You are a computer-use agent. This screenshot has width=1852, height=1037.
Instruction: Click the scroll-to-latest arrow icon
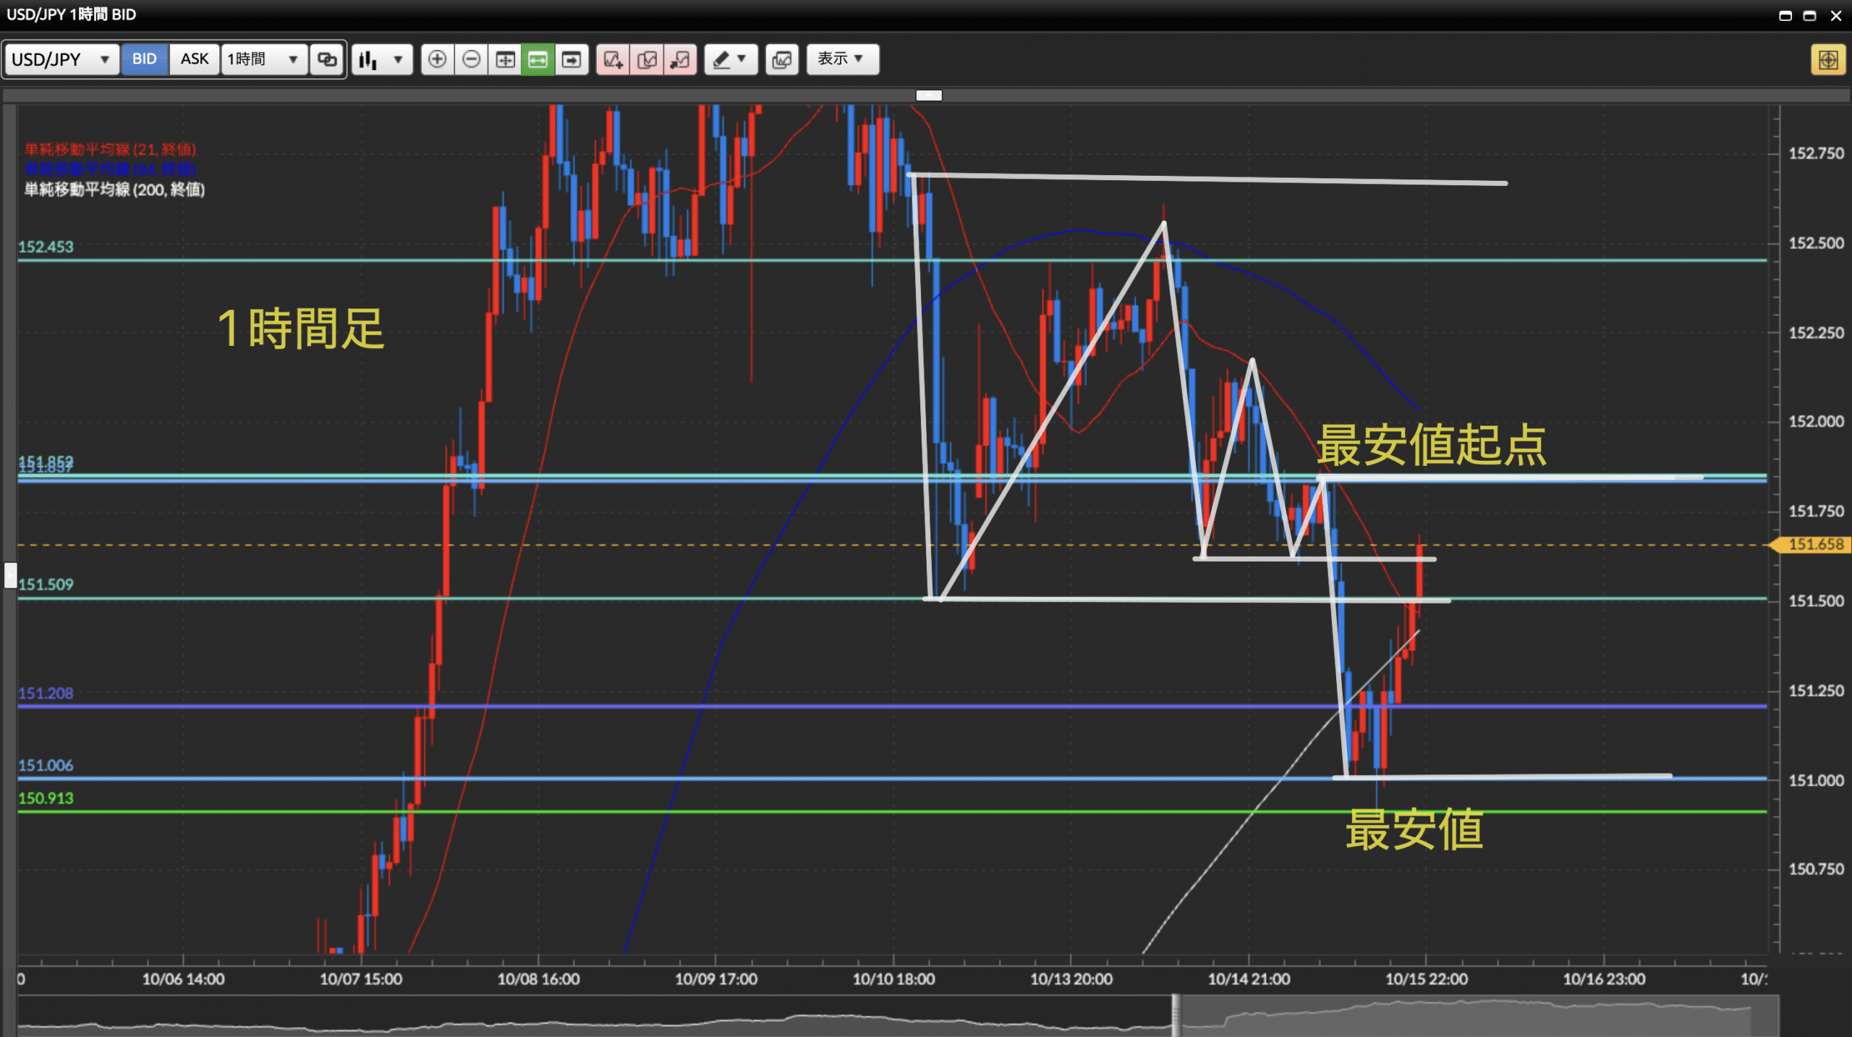pos(572,59)
